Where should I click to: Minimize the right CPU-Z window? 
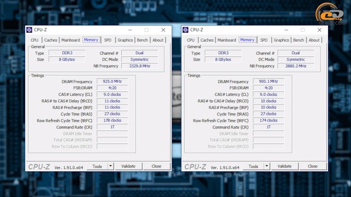(286, 30)
